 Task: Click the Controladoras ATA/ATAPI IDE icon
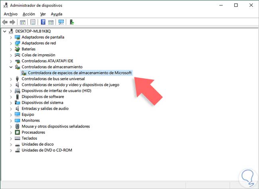pos(18,61)
